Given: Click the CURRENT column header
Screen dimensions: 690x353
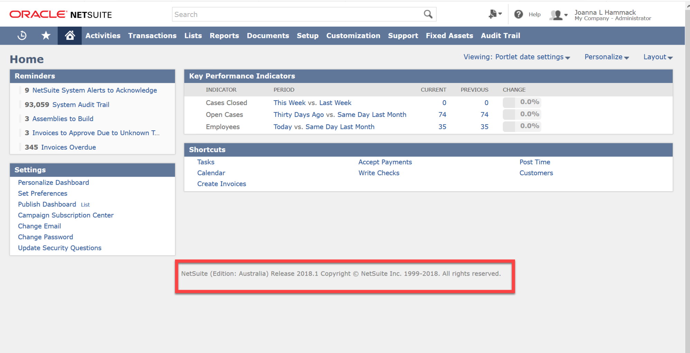Looking at the screenshot, I should pyautogui.click(x=433, y=90).
